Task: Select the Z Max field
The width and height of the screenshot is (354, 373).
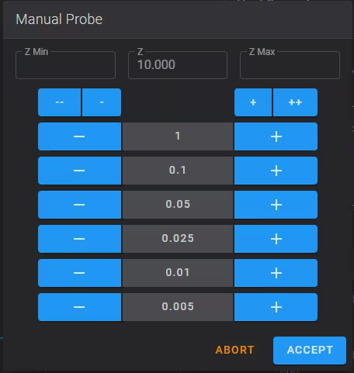Action: pyautogui.click(x=290, y=65)
